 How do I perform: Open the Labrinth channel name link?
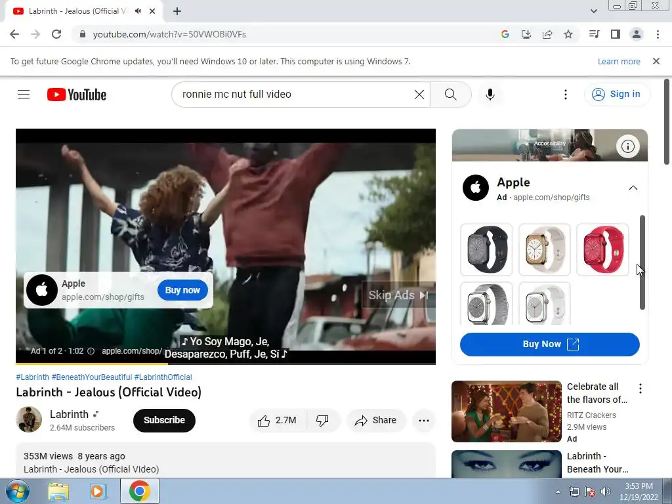coord(69,415)
